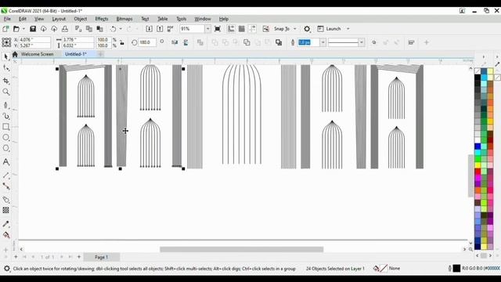Toggle show rulers button
Viewport: 501px width, 282px height.
click(231, 29)
